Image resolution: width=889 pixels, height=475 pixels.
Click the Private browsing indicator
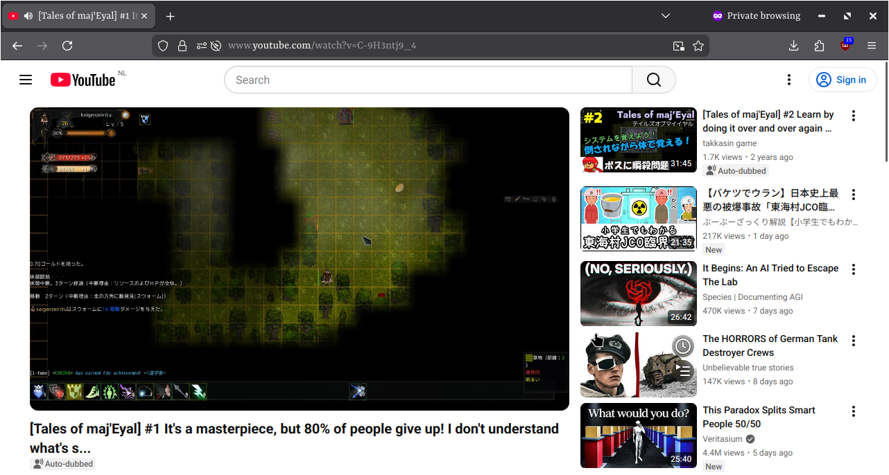click(x=756, y=16)
